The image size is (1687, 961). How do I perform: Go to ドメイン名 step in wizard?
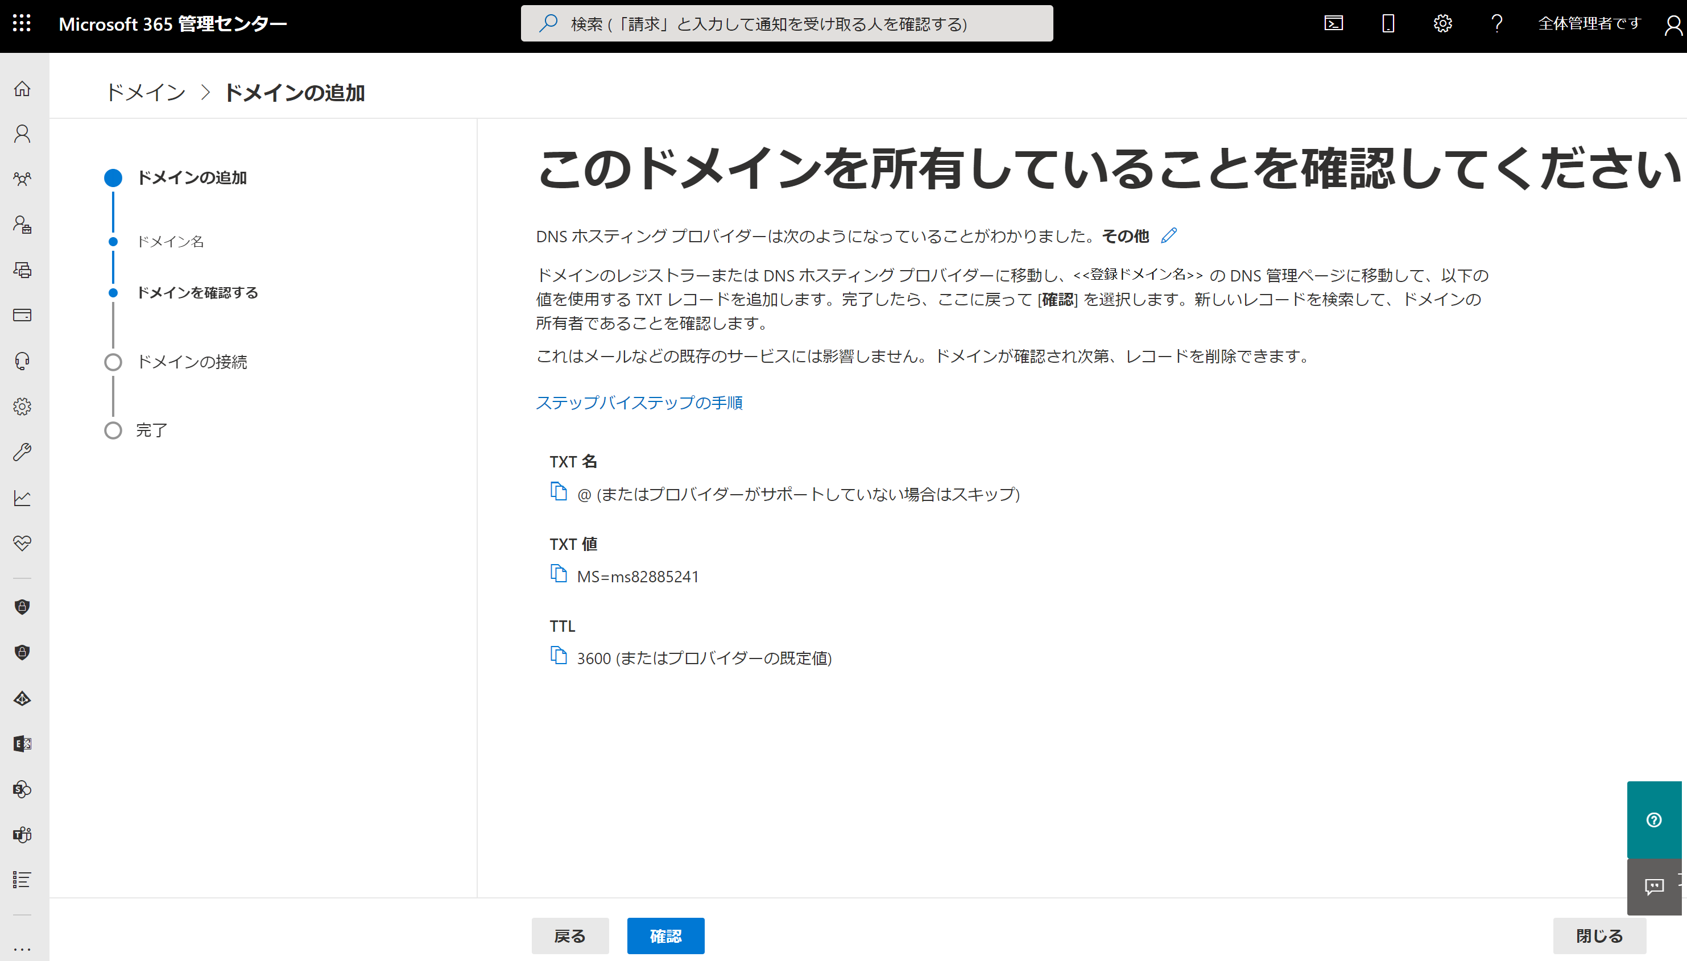click(x=169, y=242)
